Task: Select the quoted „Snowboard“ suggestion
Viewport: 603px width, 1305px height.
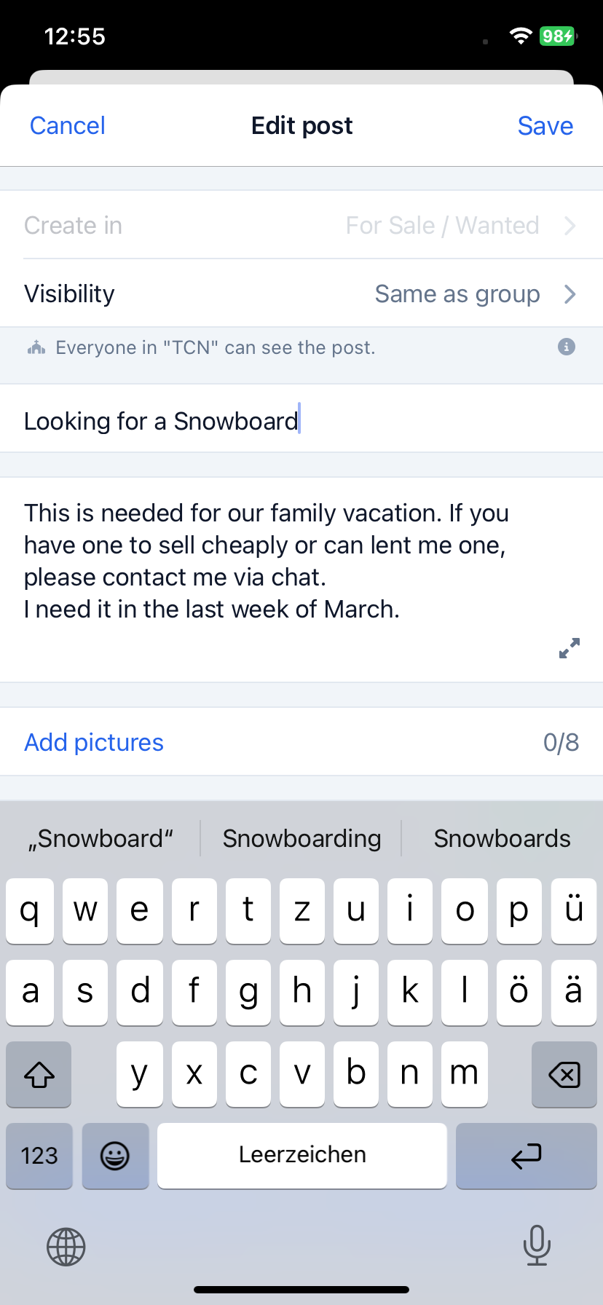Action: (x=100, y=838)
